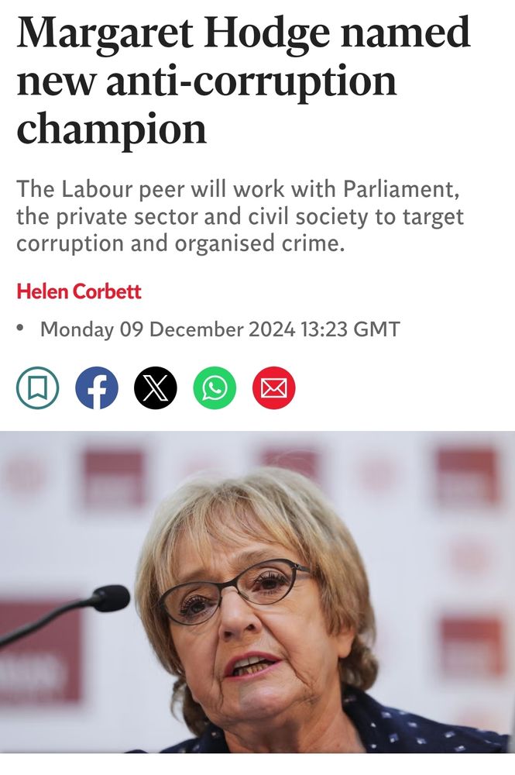
Task: Share the article via WhatsApp
Action: pos(215,388)
